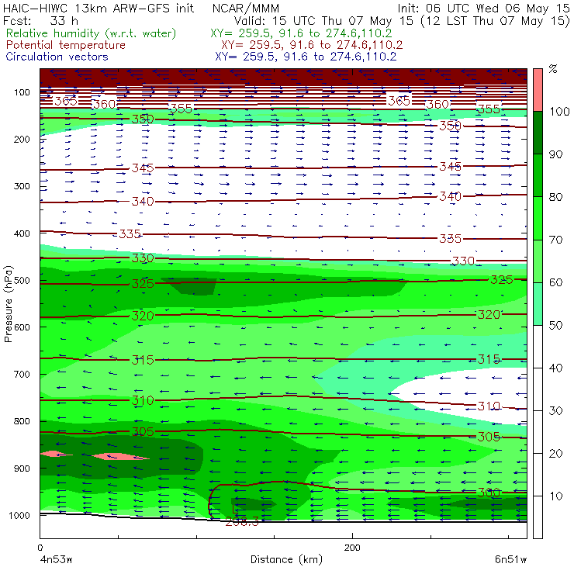
Task: Click the "200" pressure axis tick label
Action: click(22, 140)
